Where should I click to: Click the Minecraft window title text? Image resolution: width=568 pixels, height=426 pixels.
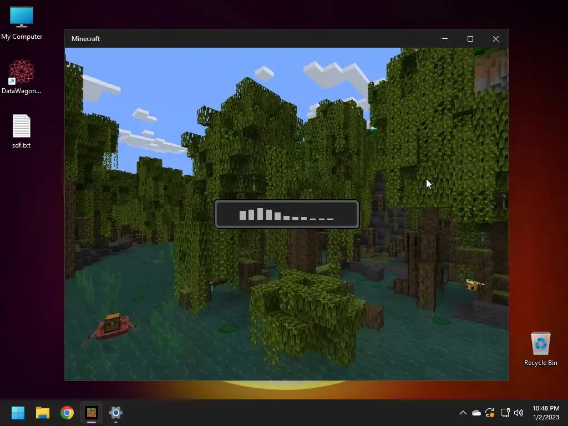pos(85,39)
